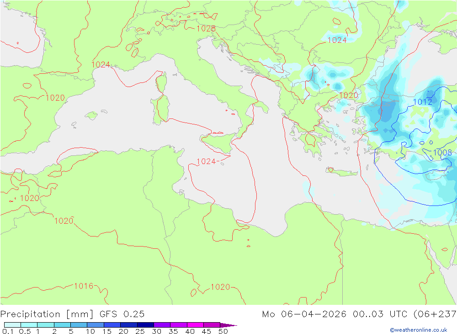Click the 1020 isobar label over Morocco
This screenshot has height=334, width=457.
point(29,198)
